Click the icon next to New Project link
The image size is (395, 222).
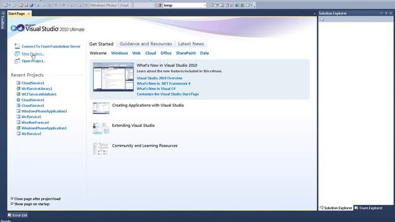tap(17, 54)
